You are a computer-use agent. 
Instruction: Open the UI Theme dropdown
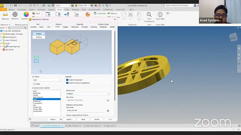[47, 80]
